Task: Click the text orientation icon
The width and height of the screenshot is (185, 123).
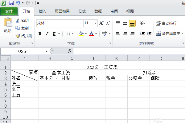Action: point(142,23)
